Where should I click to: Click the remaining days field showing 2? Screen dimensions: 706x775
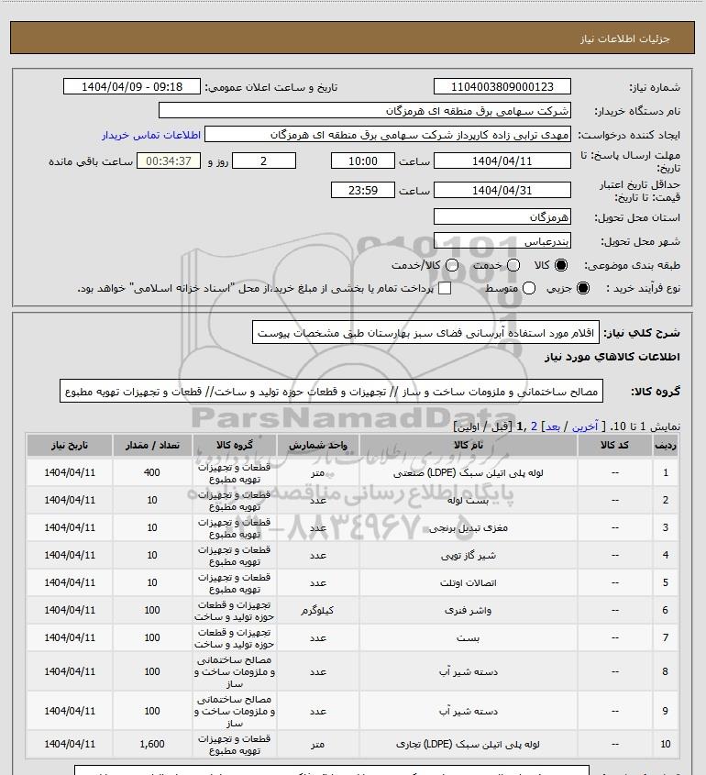(x=264, y=161)
